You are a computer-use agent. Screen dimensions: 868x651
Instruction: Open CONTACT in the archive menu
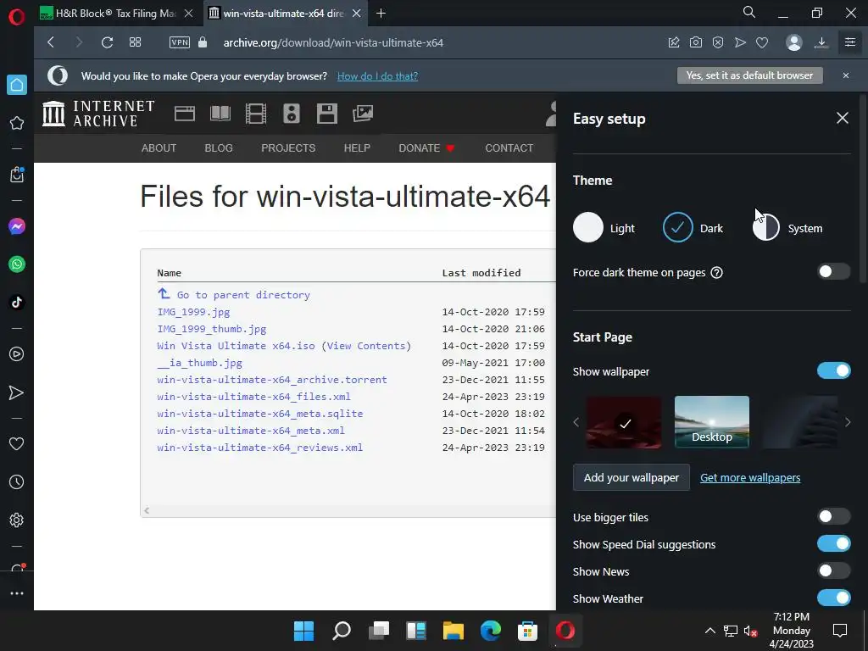point(509,147)
